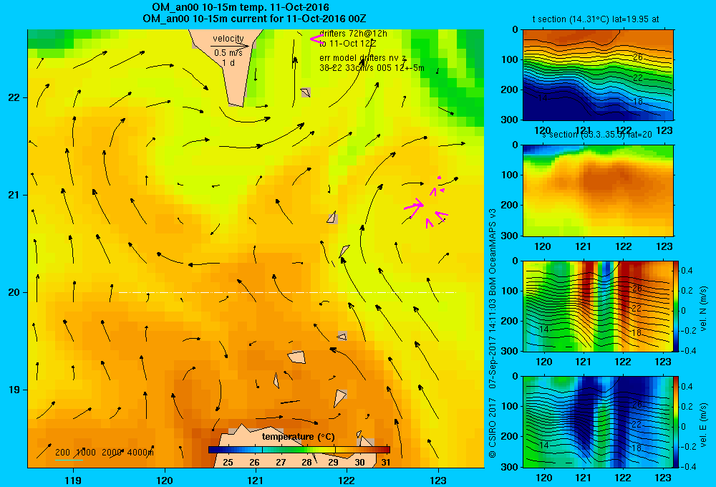Click the 'vel. N (m/s)' axis label
The height and width of the screenshot is (487, 716).
703,309
